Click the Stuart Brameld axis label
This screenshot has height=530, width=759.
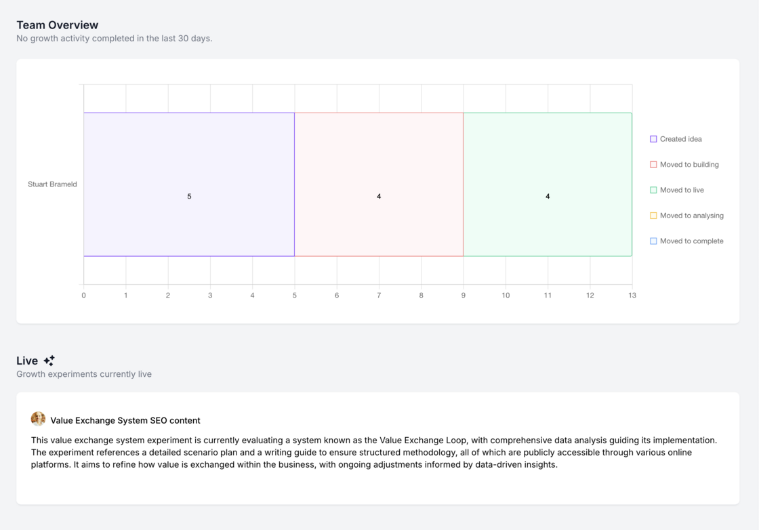[52, 184]
